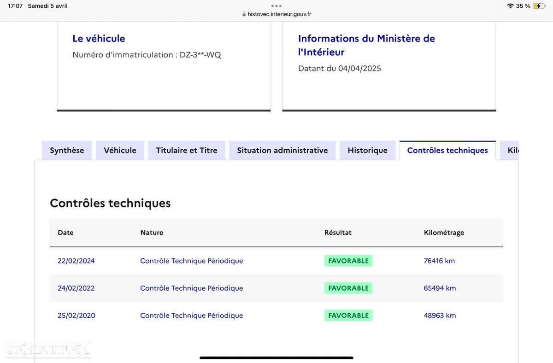Image resolution: width=553 pixels, height=363 pixels.
Task: Click the date 22/02/2024
Action: (x=76, y=261)
